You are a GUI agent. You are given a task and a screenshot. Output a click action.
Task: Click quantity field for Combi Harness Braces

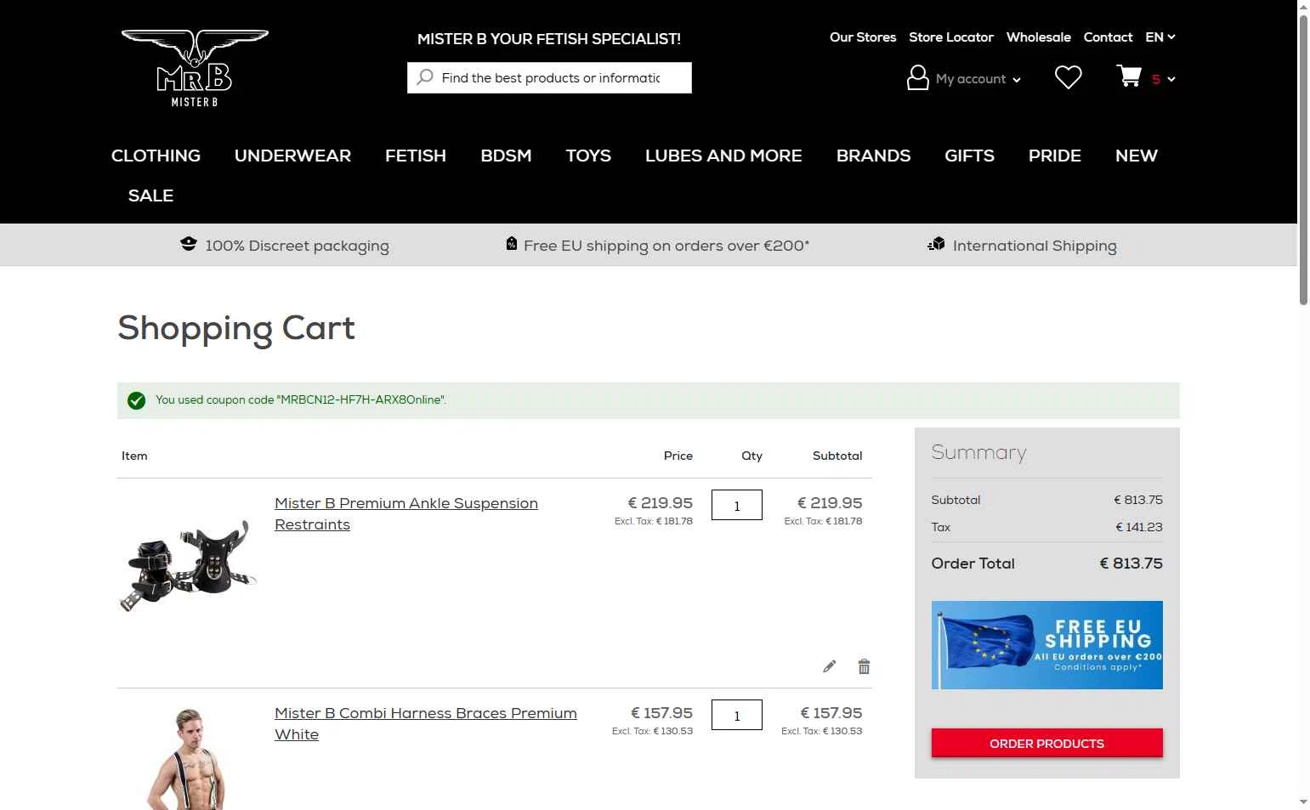pos(737,715)
